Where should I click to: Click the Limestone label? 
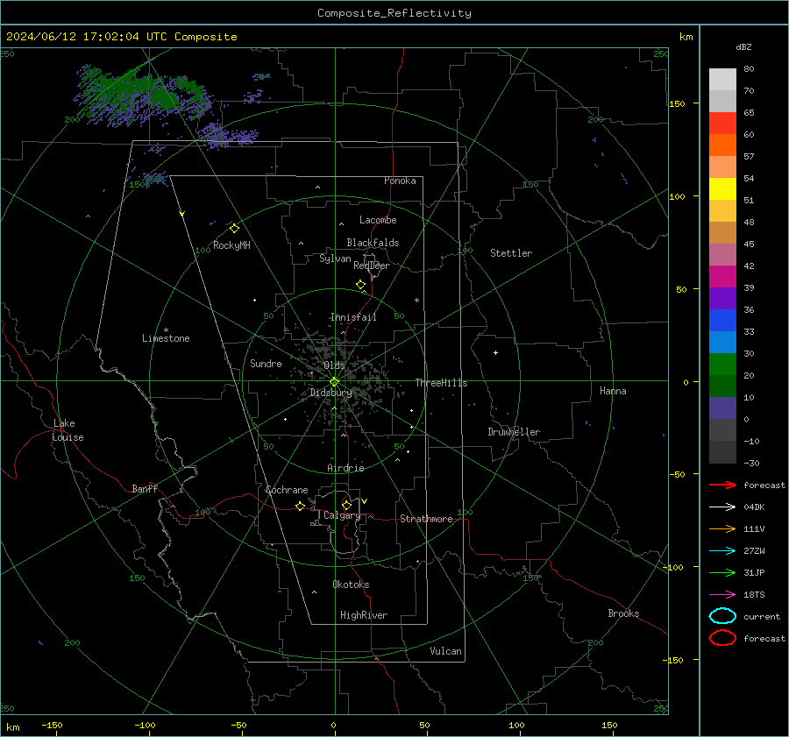[x=166, y=338]
